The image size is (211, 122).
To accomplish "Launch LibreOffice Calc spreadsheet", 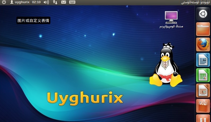I will click(x=203, y=75).
